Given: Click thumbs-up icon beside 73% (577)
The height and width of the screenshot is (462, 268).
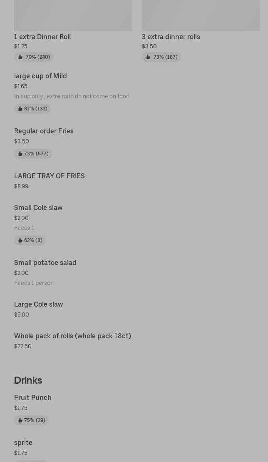Looking at the screenshot, I should (x=20, y=154).
